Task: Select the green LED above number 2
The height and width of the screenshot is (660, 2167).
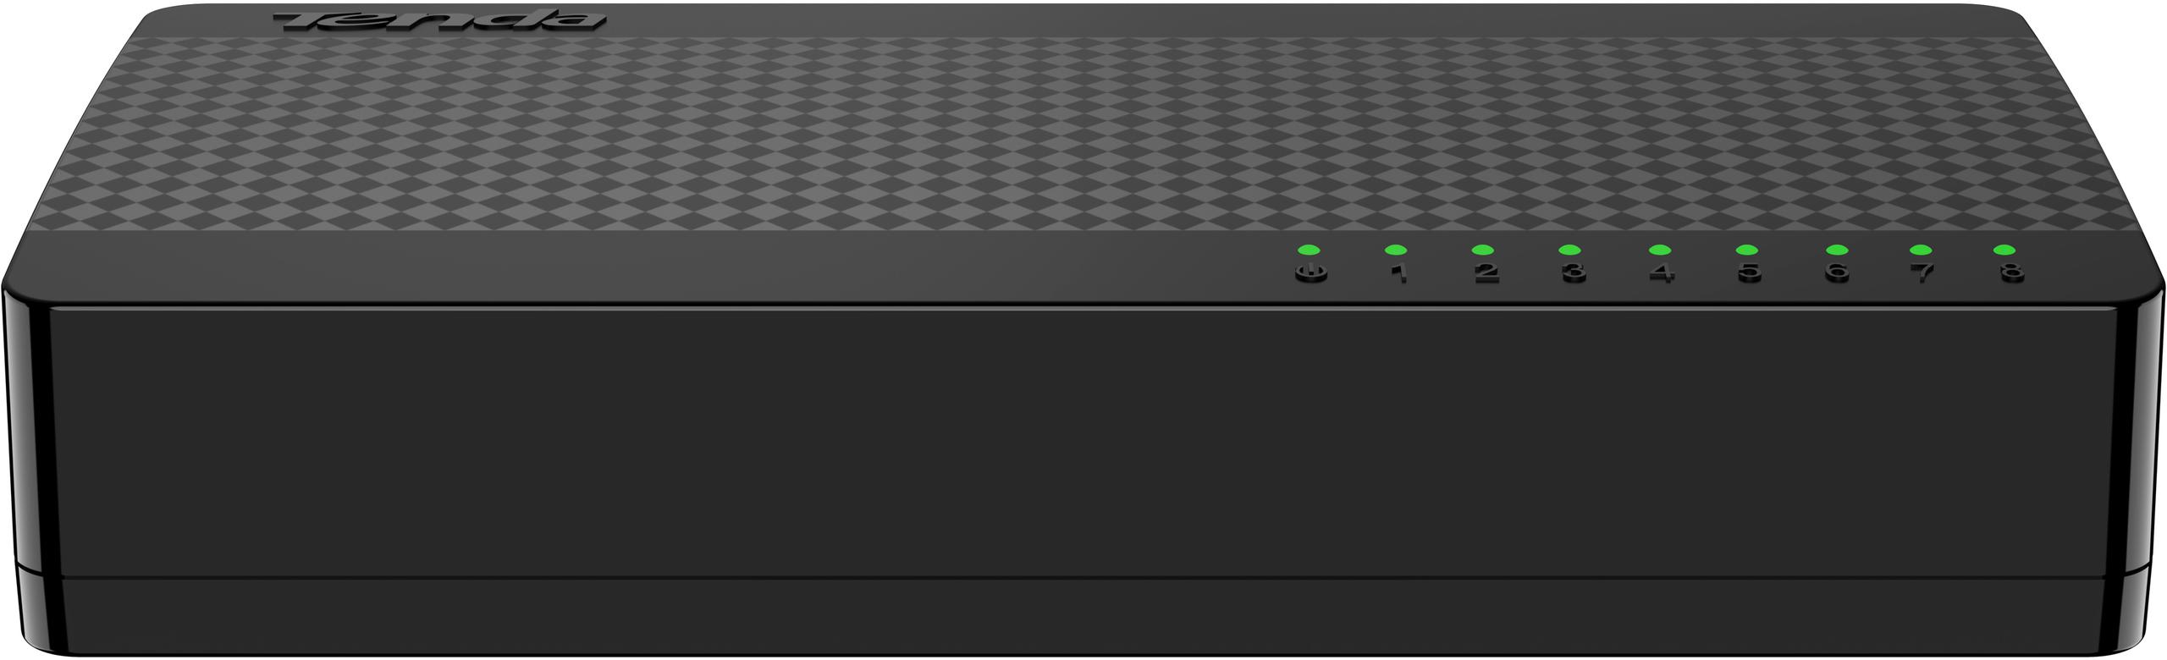Action: click(x=1482, y=250)
